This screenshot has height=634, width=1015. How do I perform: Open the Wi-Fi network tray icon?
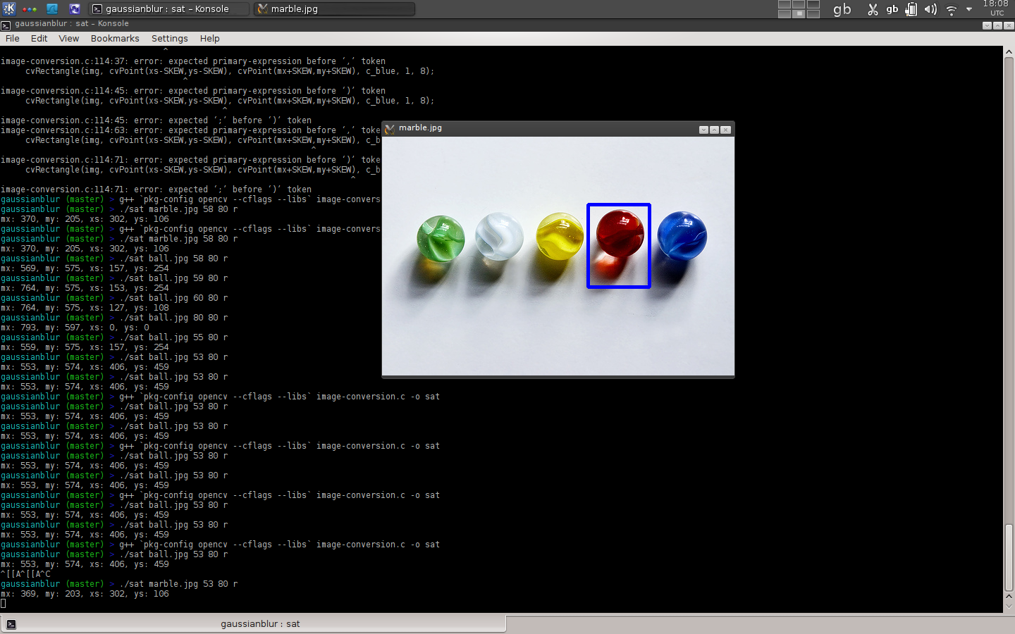(952, 9)
